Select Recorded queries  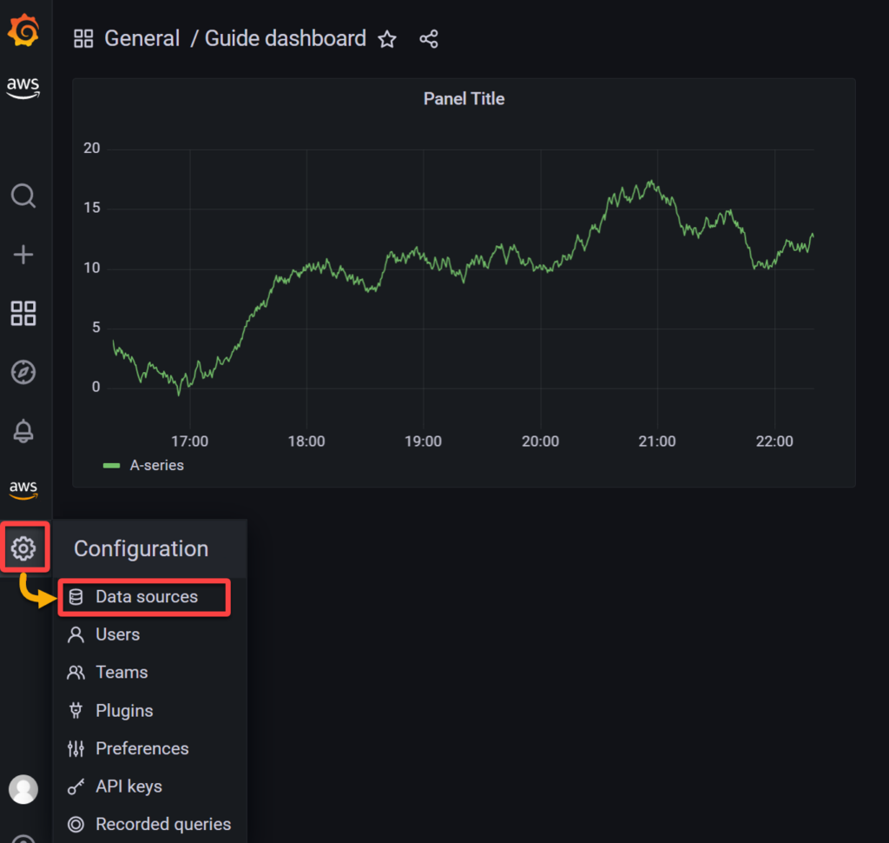click(162, 824)
